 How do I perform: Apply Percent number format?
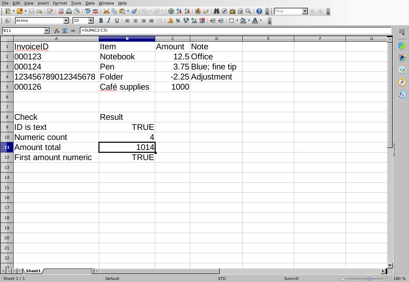pyautogui.click(x=178, y=20)
